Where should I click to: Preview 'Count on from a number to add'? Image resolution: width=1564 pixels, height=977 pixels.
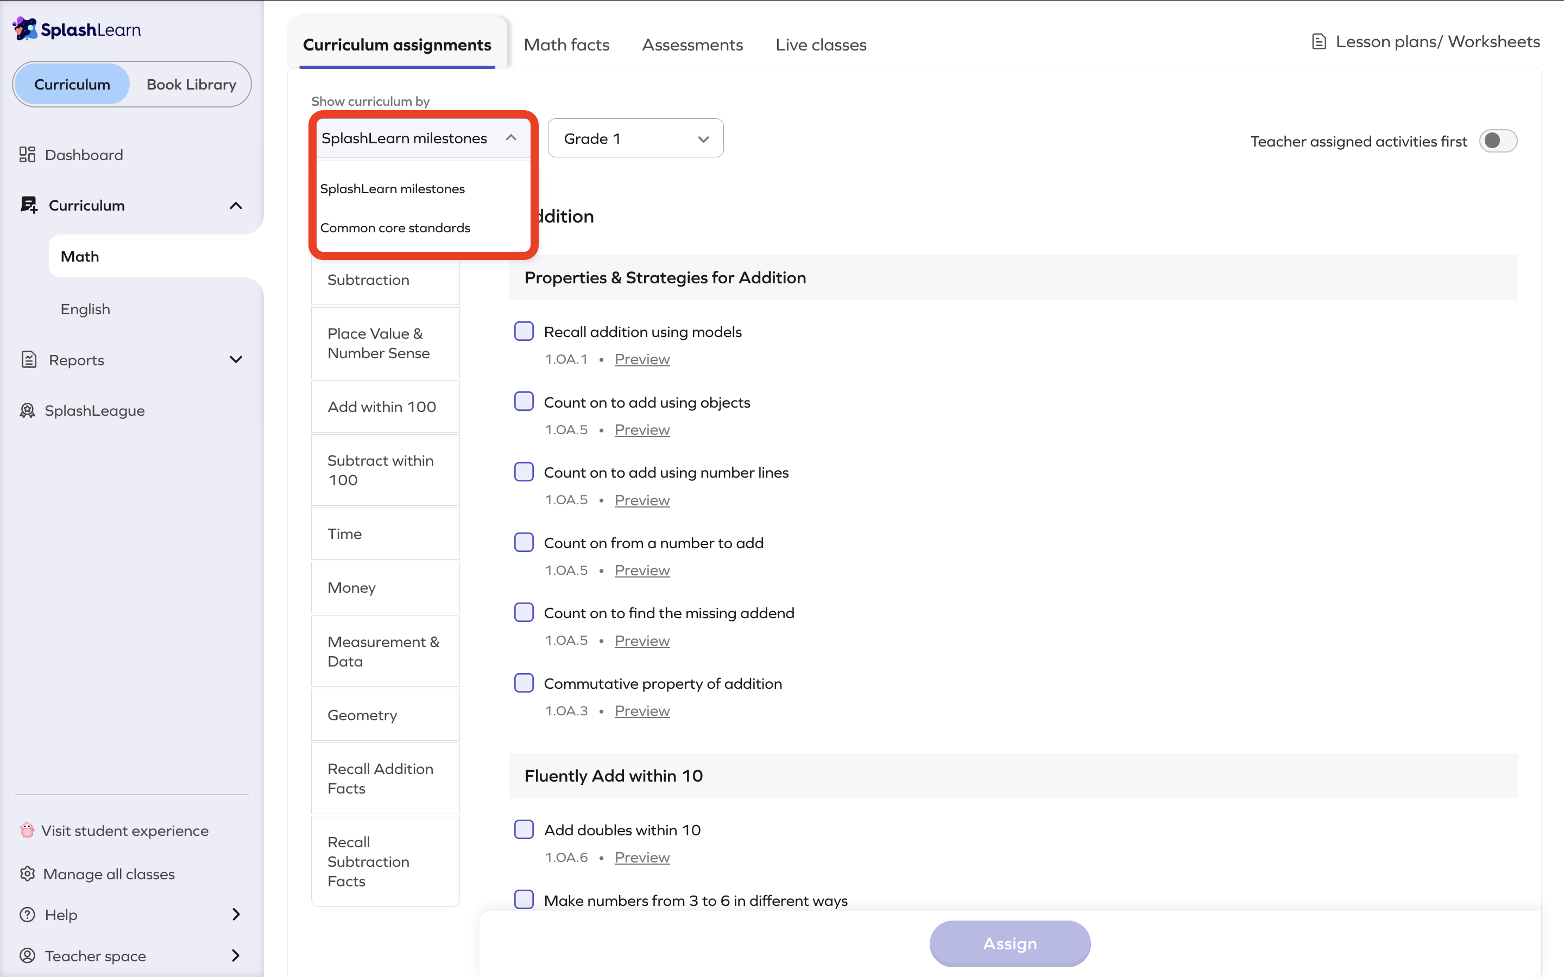tap(642, 570)
